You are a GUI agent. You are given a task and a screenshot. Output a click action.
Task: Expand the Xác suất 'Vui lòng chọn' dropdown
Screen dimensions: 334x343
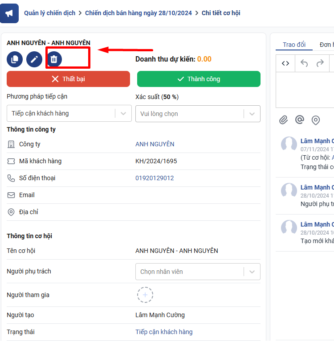coord(198,114)
